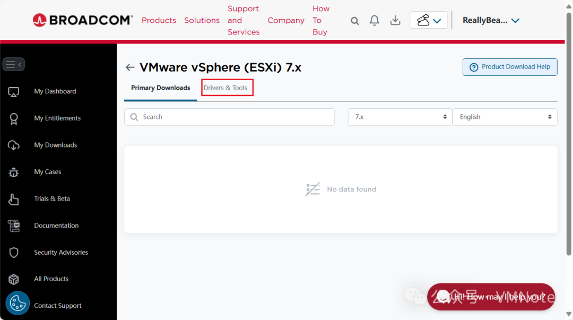The height and width of the screenshot is (320, 573).
Task: Click the My Entitlements ribbon icon
Action: pyautogui.click(x=13, y=119)
